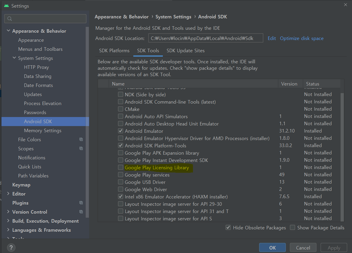The image size is (352, 253).
Task: Click the Android SDK Location path field
Action: click(x=206, y=38)
